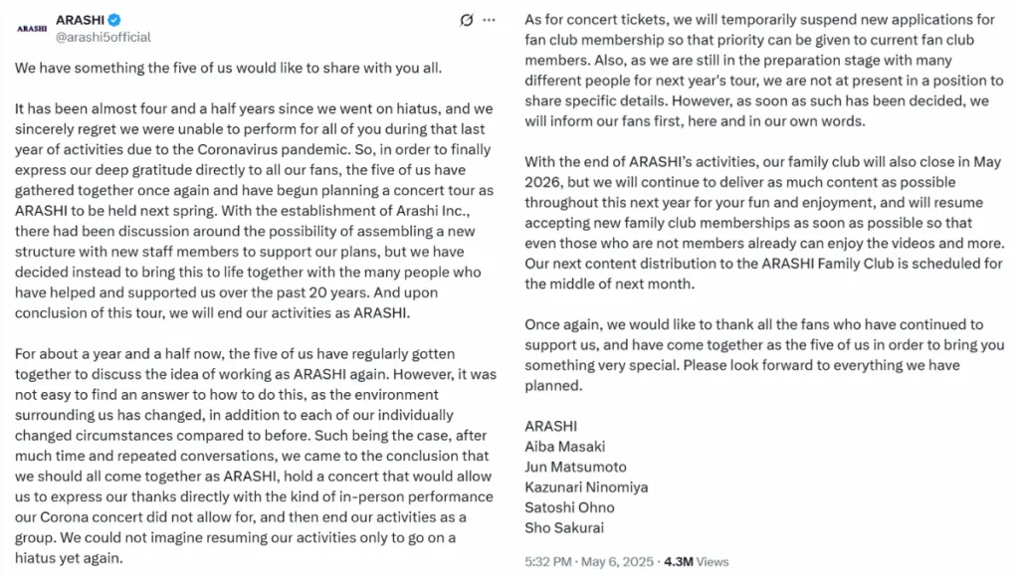Viewport: 1019px width, 577px height.
Task: Click paragraph starting "Once again, we would like"
Action: coord(763,354)
